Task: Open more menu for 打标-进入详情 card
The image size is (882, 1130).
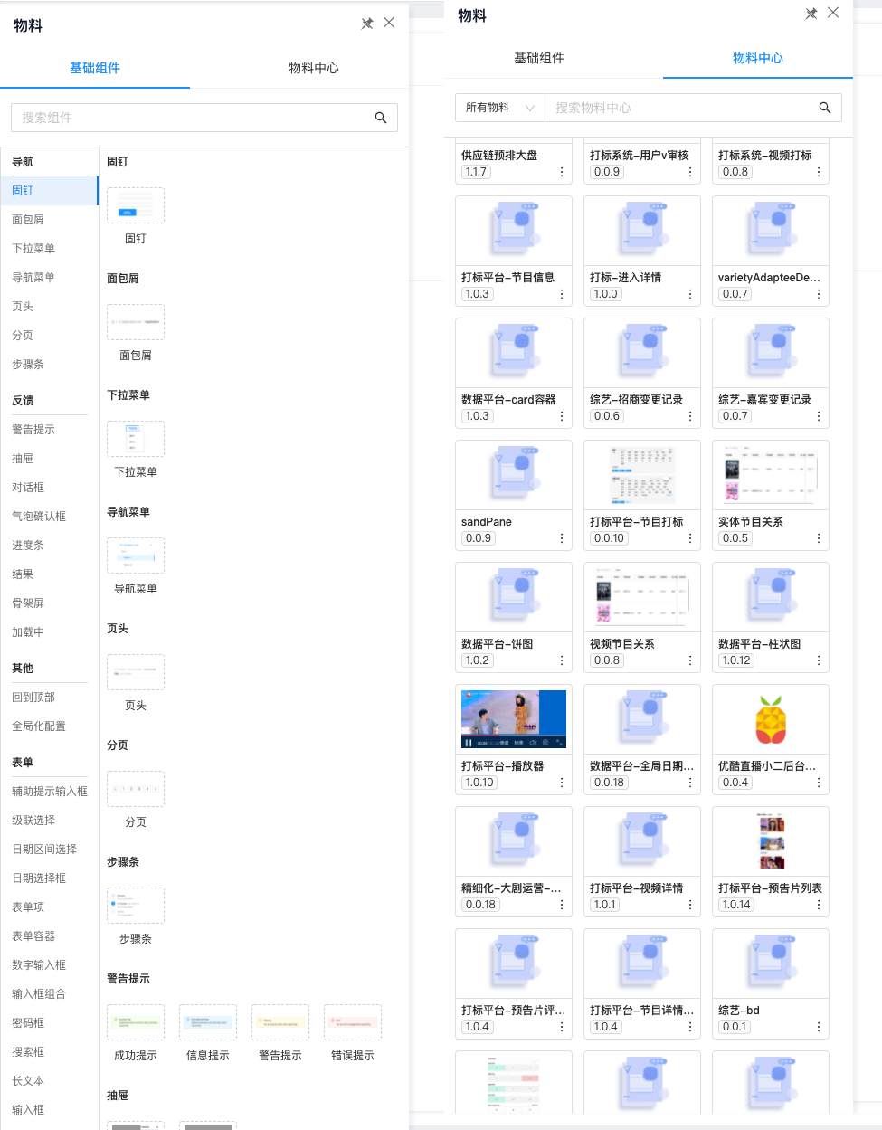Action: click(690, 294)
